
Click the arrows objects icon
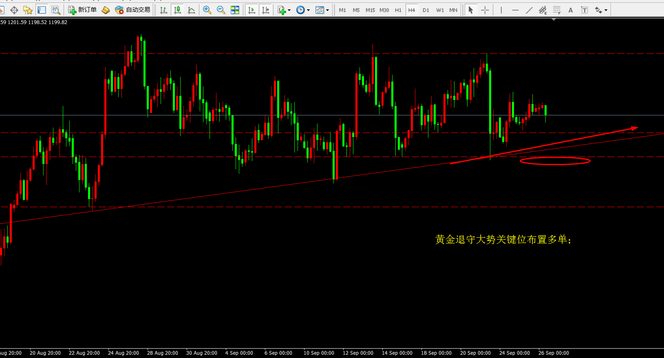pos(598,10)
